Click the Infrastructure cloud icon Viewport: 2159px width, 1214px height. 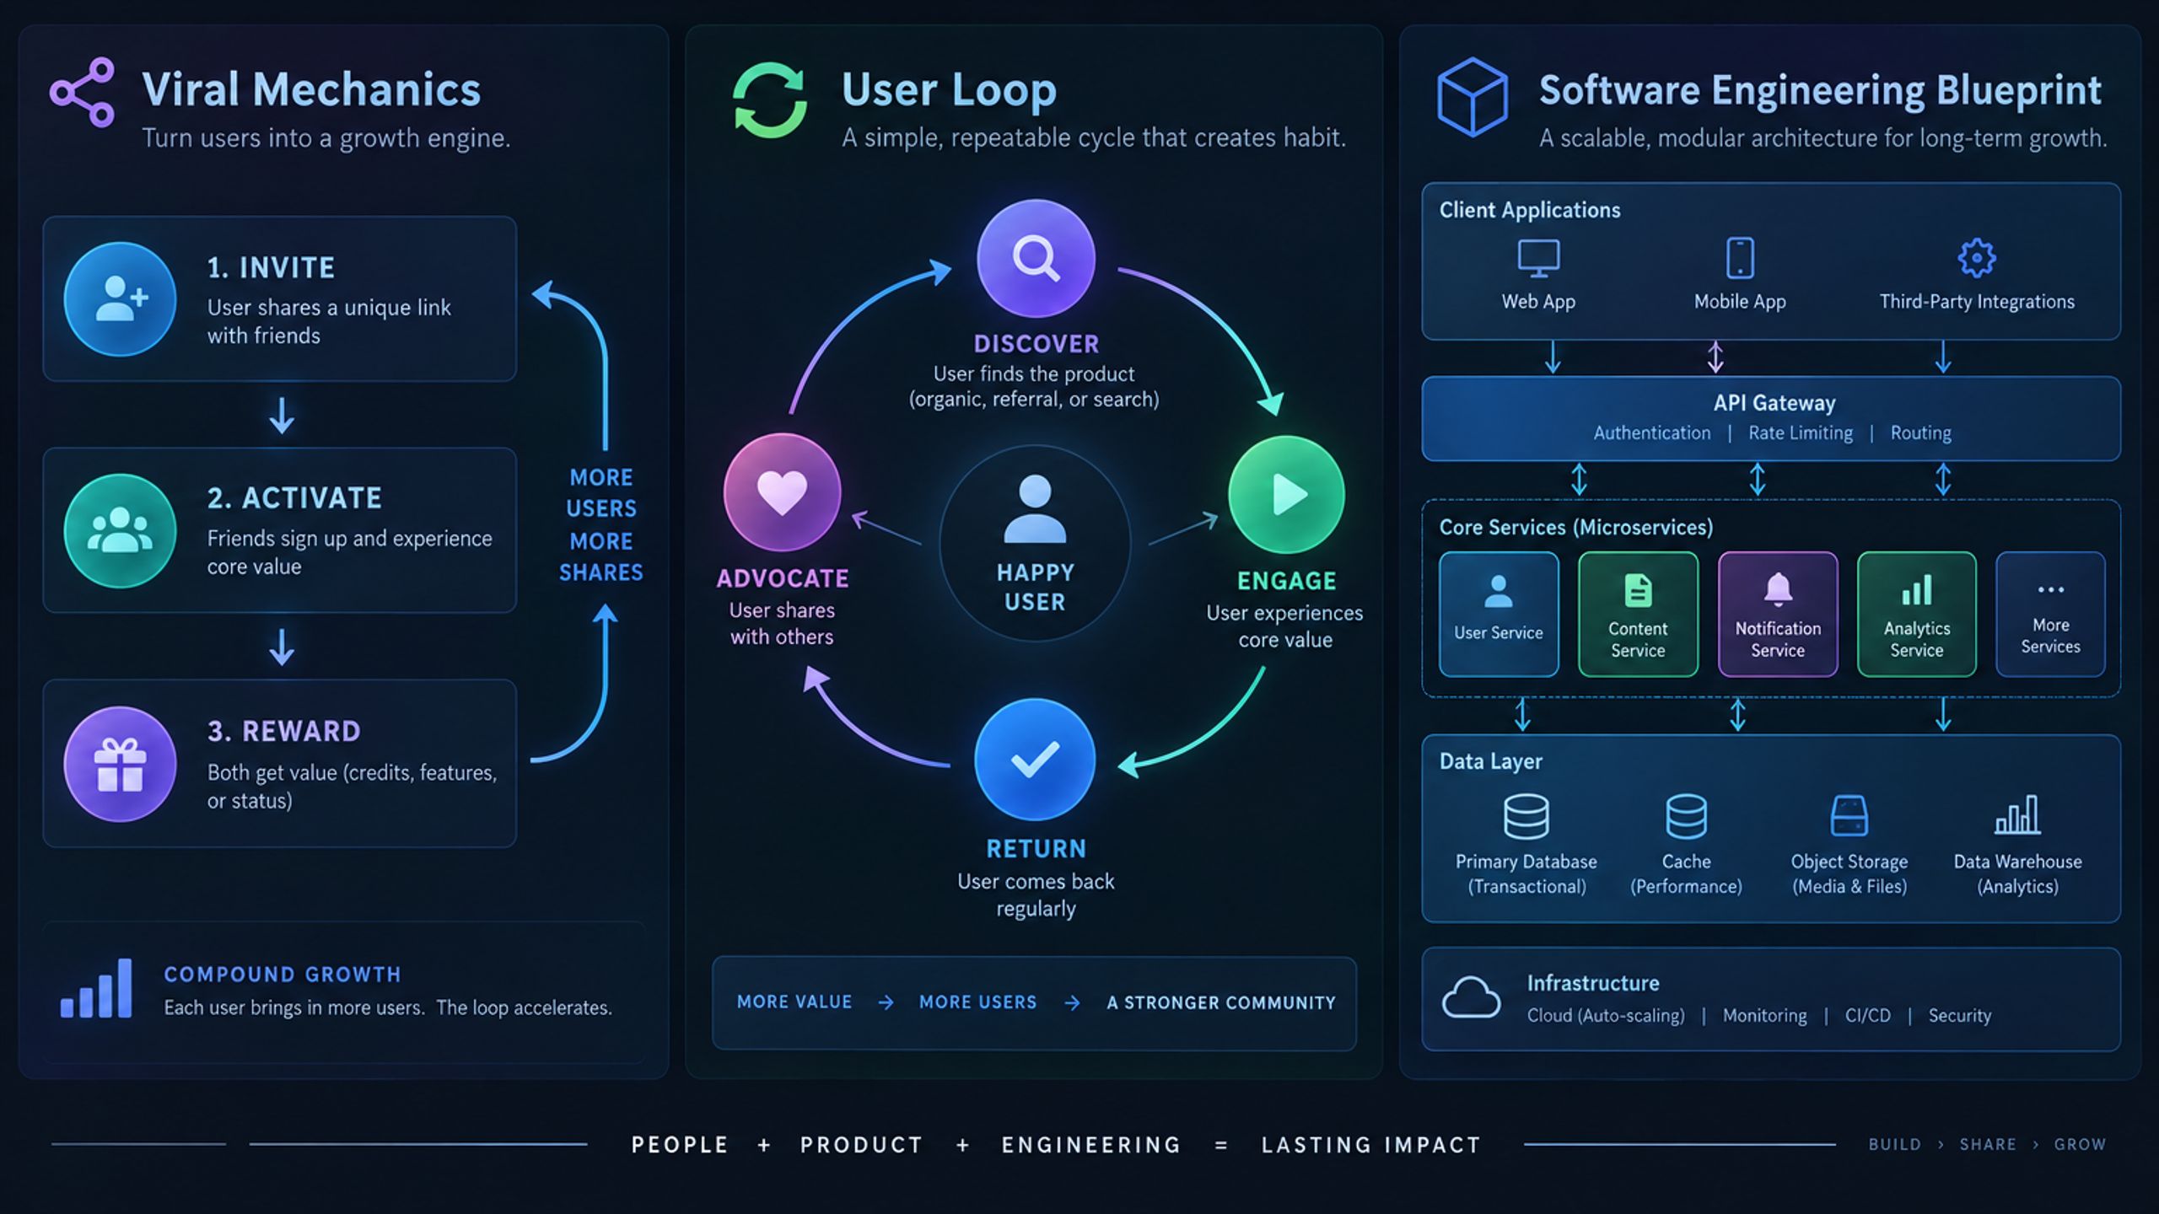pyautogui.click(x=1471, y=998)
